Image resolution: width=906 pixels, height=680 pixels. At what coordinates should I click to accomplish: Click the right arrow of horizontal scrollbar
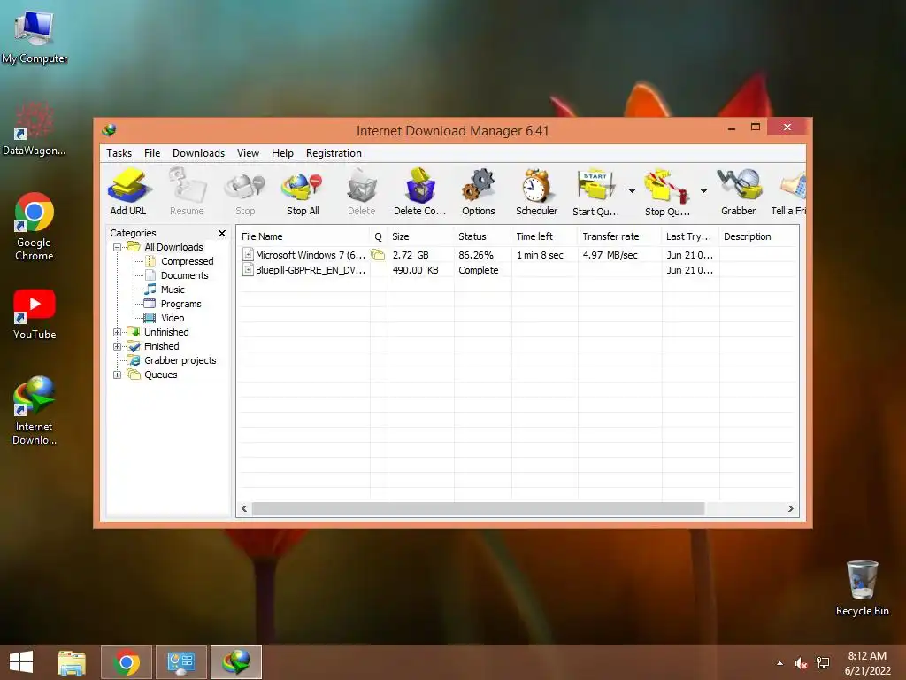click(x=790, y=509)
